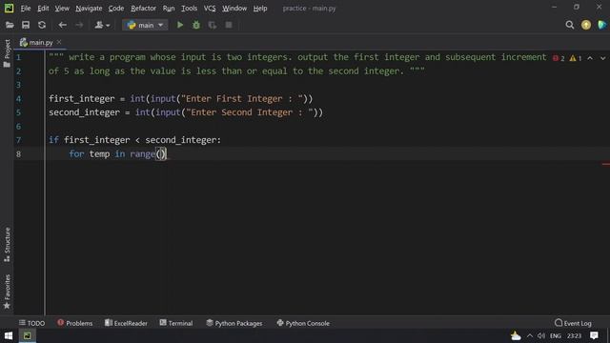Open the Event Log

[x=573, y=323]
